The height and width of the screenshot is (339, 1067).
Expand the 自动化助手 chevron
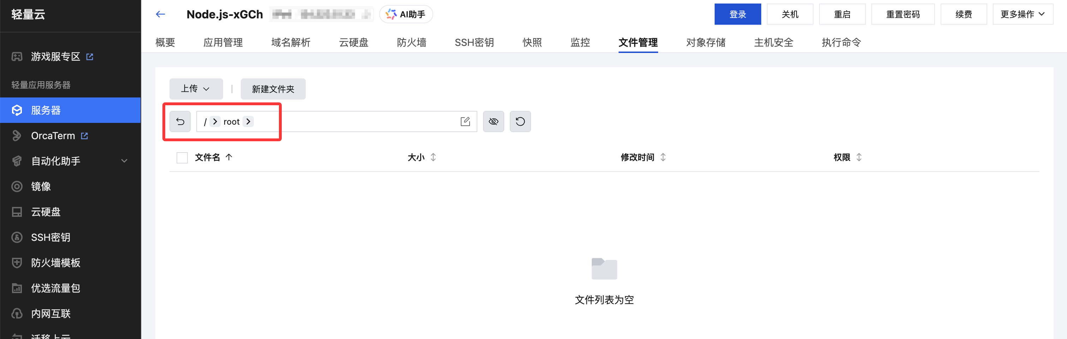pos(124,161)
